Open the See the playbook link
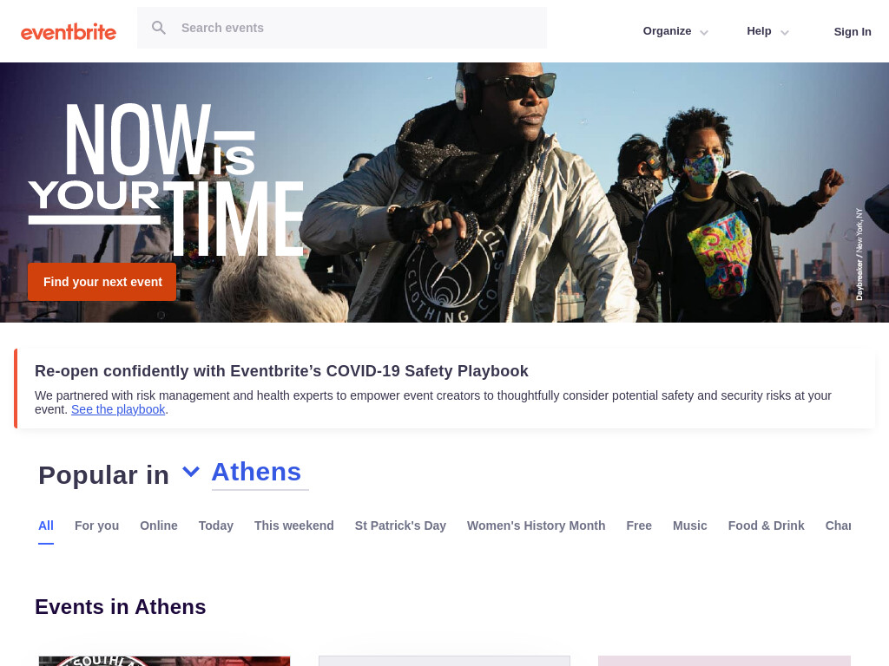Image resolution: width=889 pixels, height=666 pixels. coord(118,409)
